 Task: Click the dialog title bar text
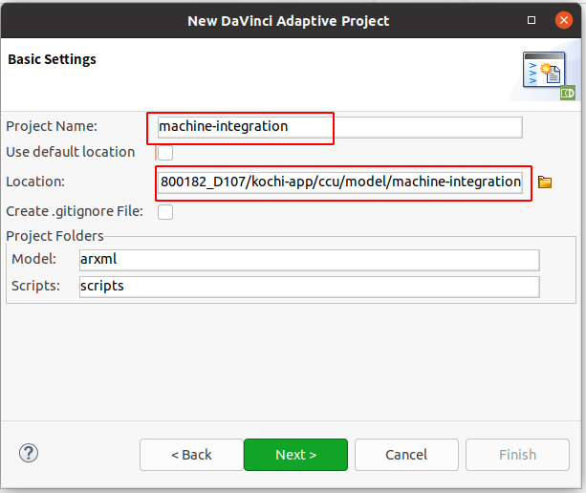coord(288,21)
